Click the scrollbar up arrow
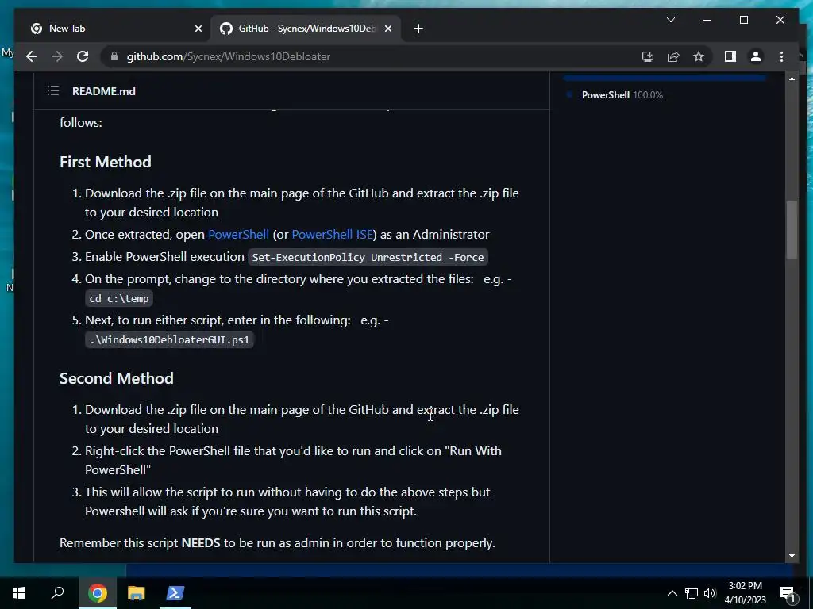 [792, 79]
